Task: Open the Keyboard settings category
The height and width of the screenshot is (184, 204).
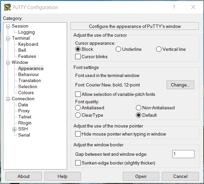Action: click(x=28, y=44)
